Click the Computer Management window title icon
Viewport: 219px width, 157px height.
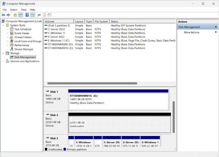pyautogui.click(x=4, y=4)
